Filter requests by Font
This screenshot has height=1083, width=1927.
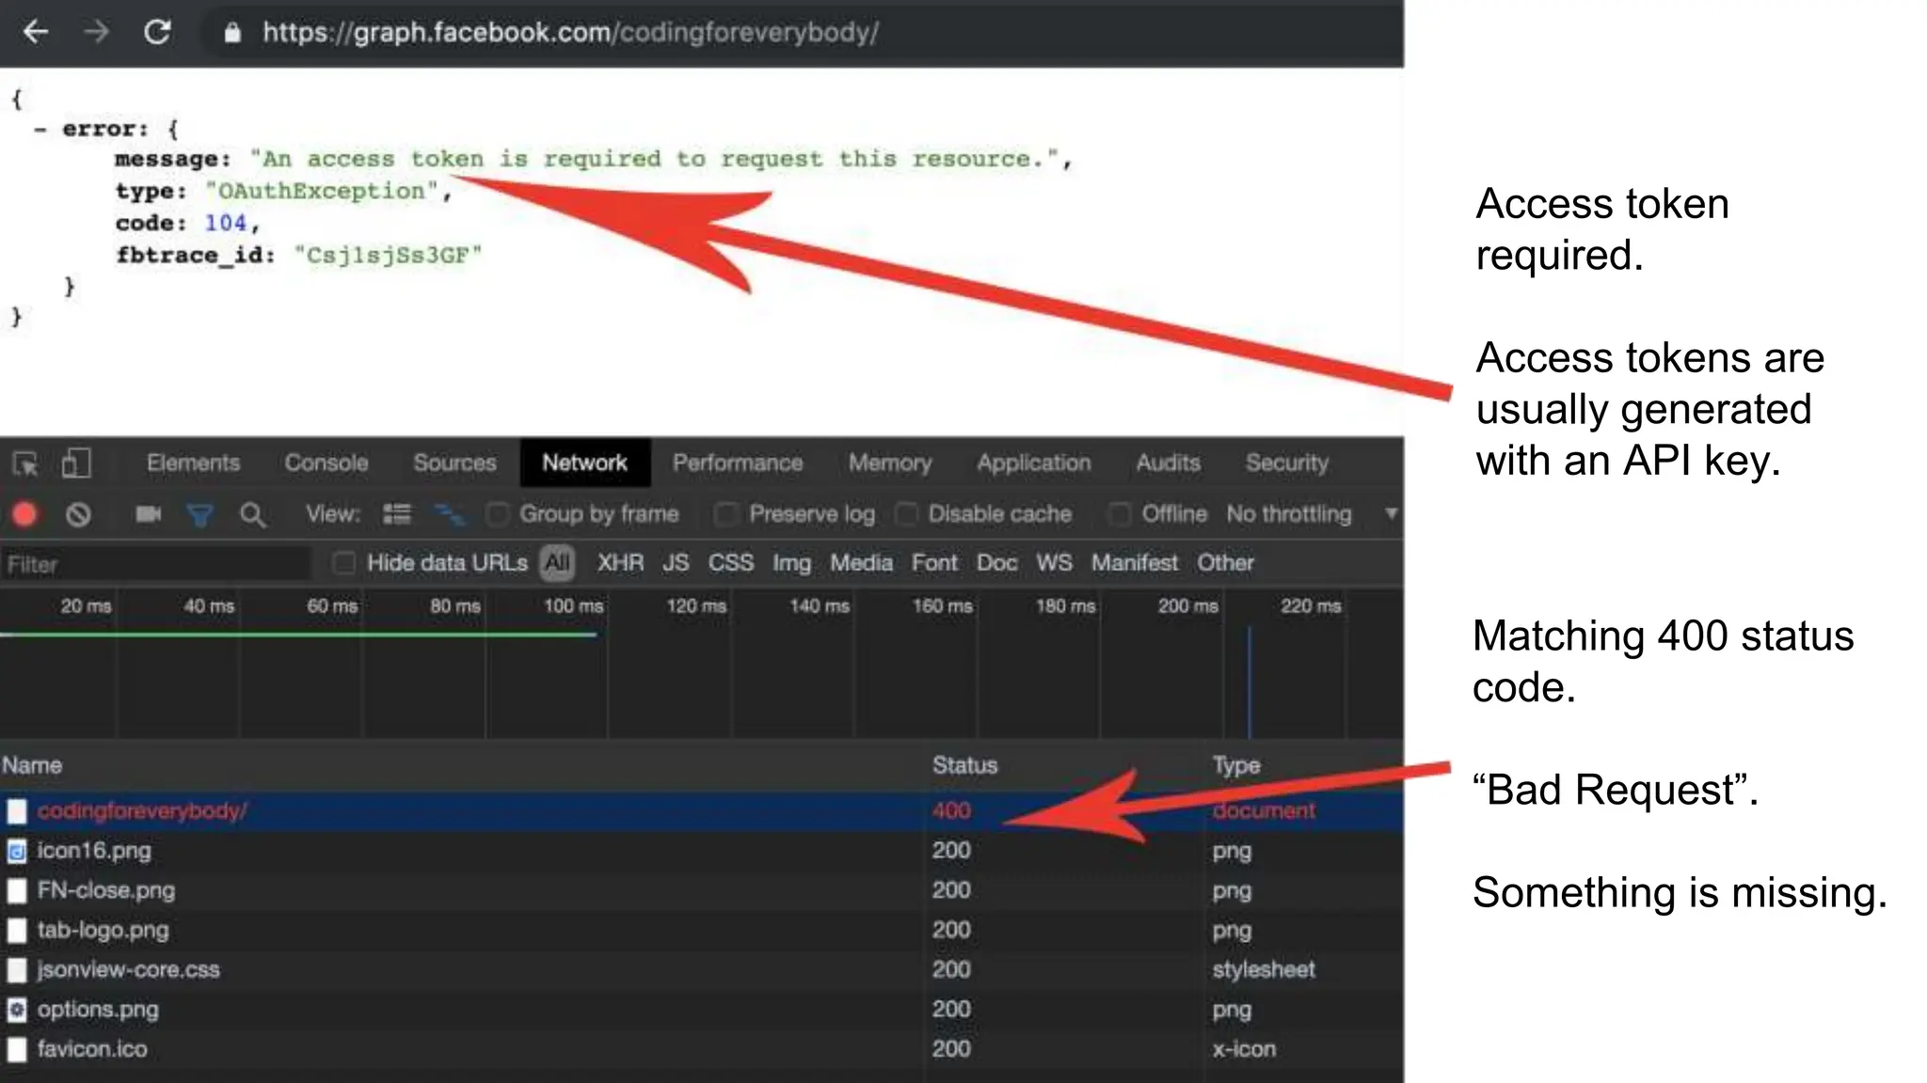coord(934,563)
